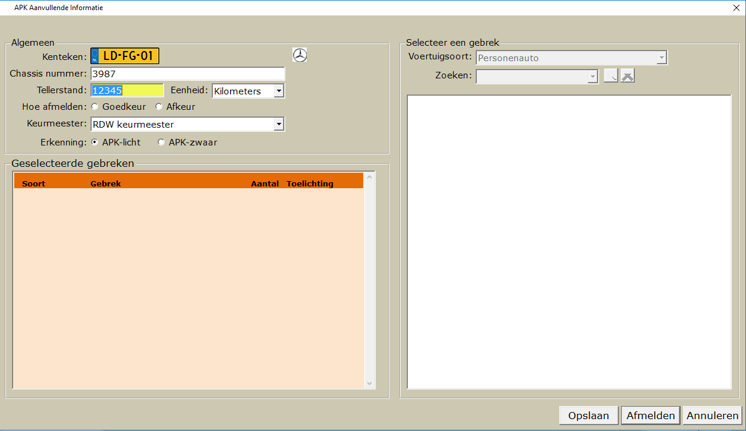Click the Soort column header
Image resolution: width=746 pixels, height=431 pixels.
[x=33, y=183]
